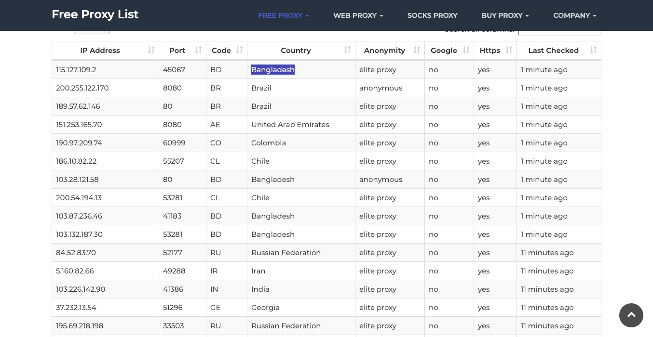Select IP address 103.87.236.46

(79, 216)
